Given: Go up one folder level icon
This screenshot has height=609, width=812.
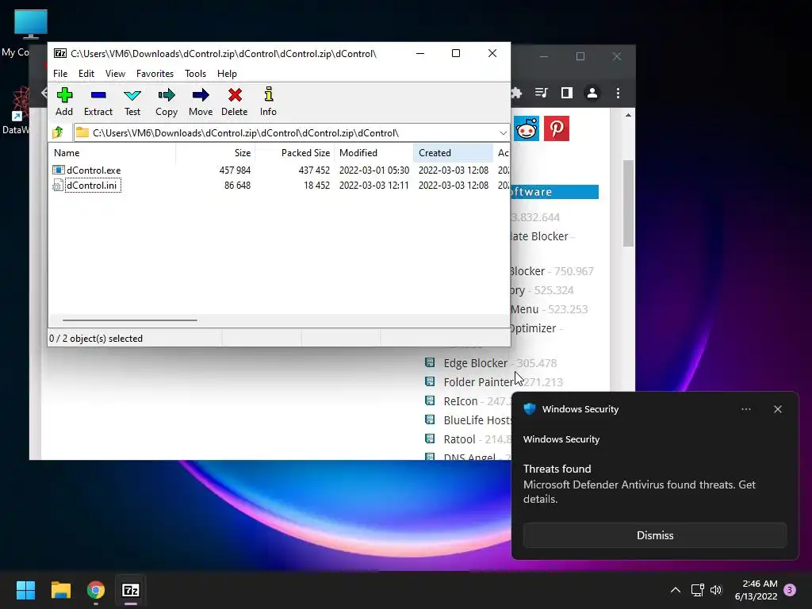Looking at the screenshot, I should click(x=58, y=132).
